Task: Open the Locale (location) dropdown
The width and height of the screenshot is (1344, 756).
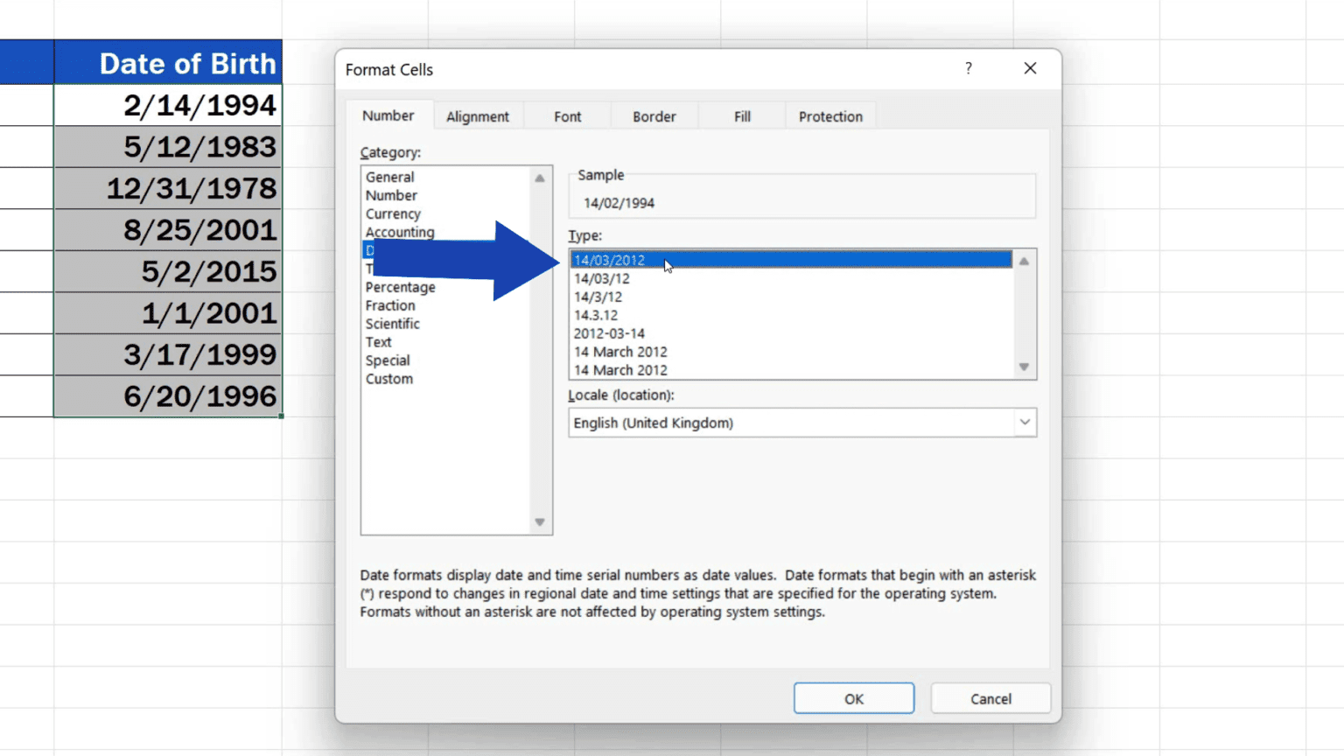Action: click(x=1024, y=423)
